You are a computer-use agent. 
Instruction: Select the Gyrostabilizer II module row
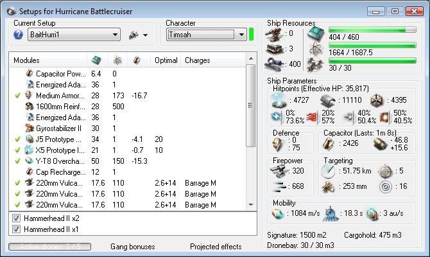click(128, 128)
